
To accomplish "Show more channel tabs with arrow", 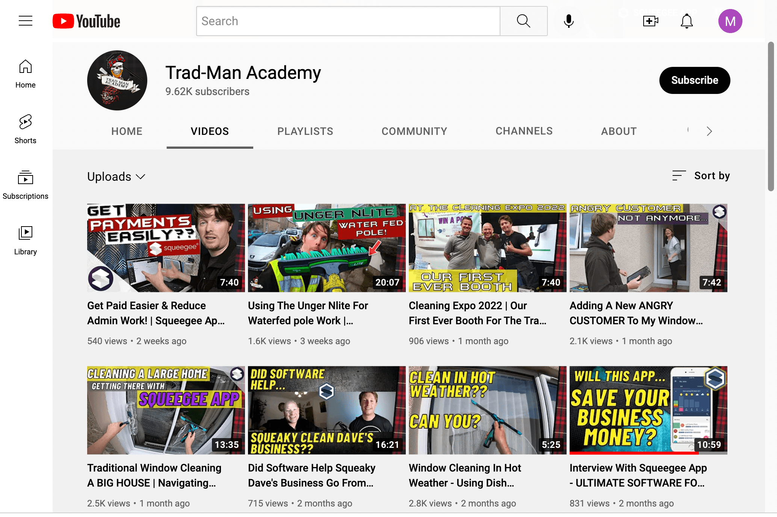I will coord(709,131).
